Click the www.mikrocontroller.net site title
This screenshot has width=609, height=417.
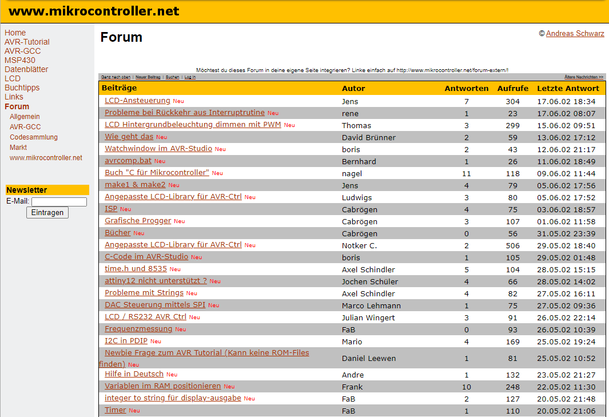point(94,11)
